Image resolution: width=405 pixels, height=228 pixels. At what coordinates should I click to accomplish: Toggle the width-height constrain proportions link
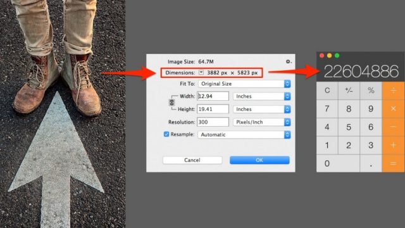coord(171,103)
